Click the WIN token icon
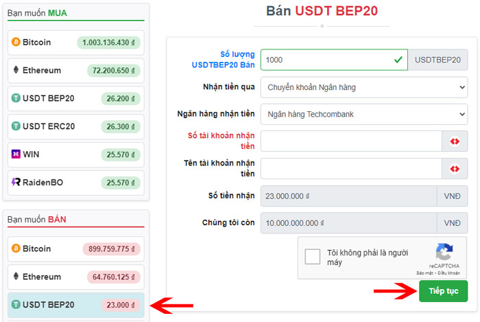Viewport: 480px width, 322px height. click(x=16, y=154)
